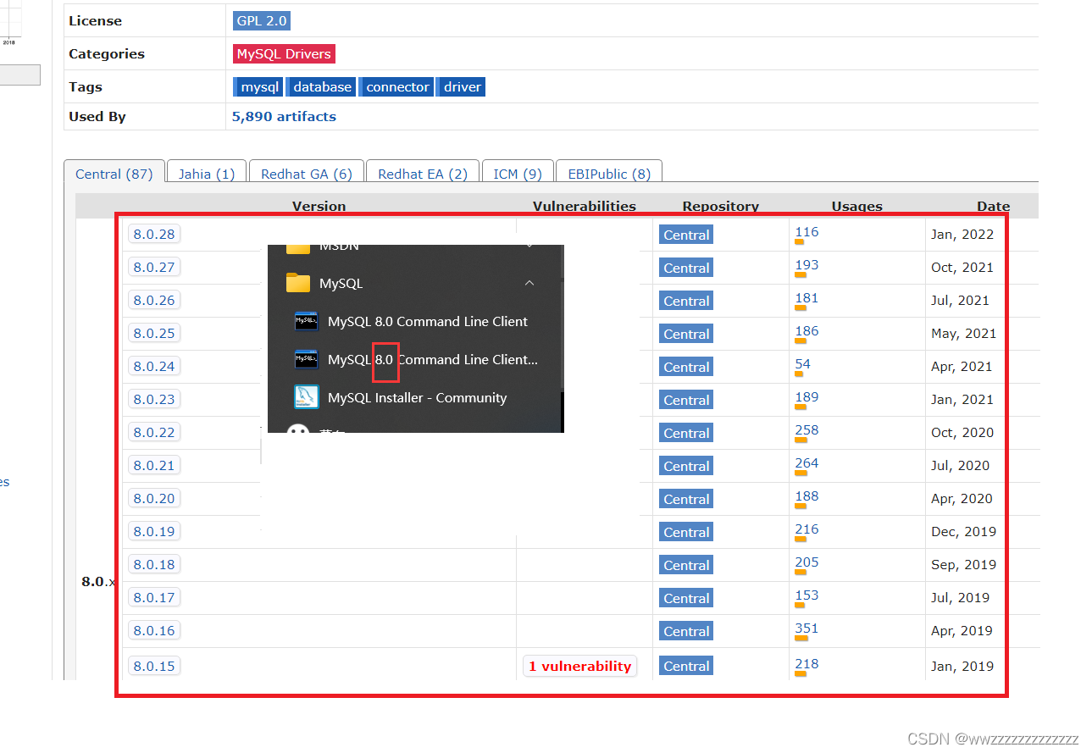Open the MySQL Drivers category
The height and width of the screenshot is (753, 1092).
(284, 54)
